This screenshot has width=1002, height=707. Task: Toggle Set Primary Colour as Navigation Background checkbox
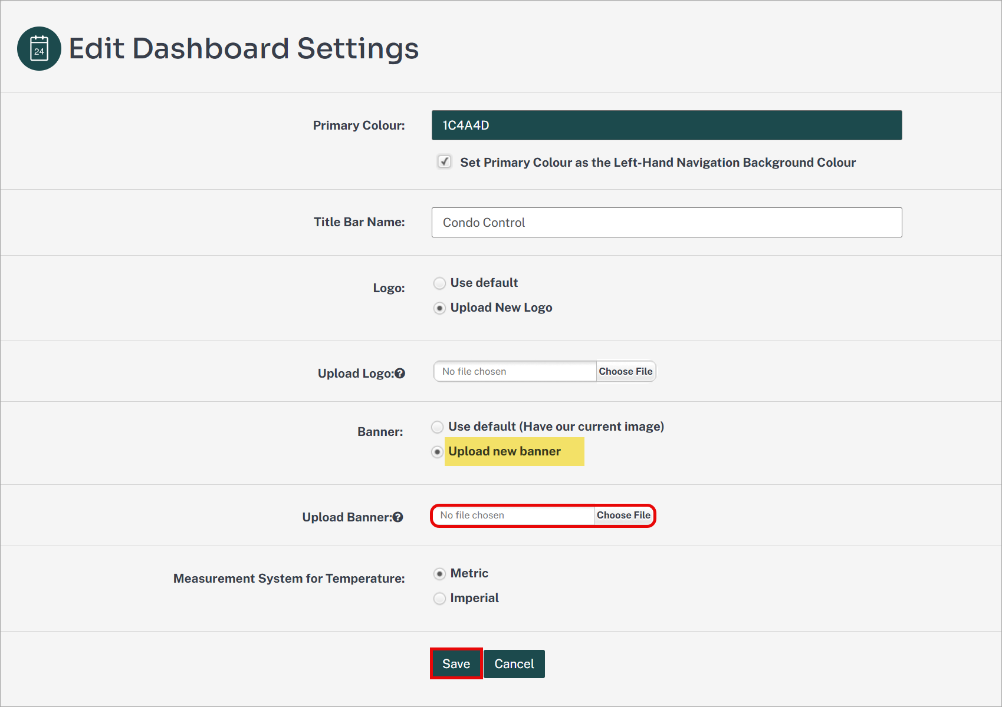pyautogui.click(x=445, y=161)
